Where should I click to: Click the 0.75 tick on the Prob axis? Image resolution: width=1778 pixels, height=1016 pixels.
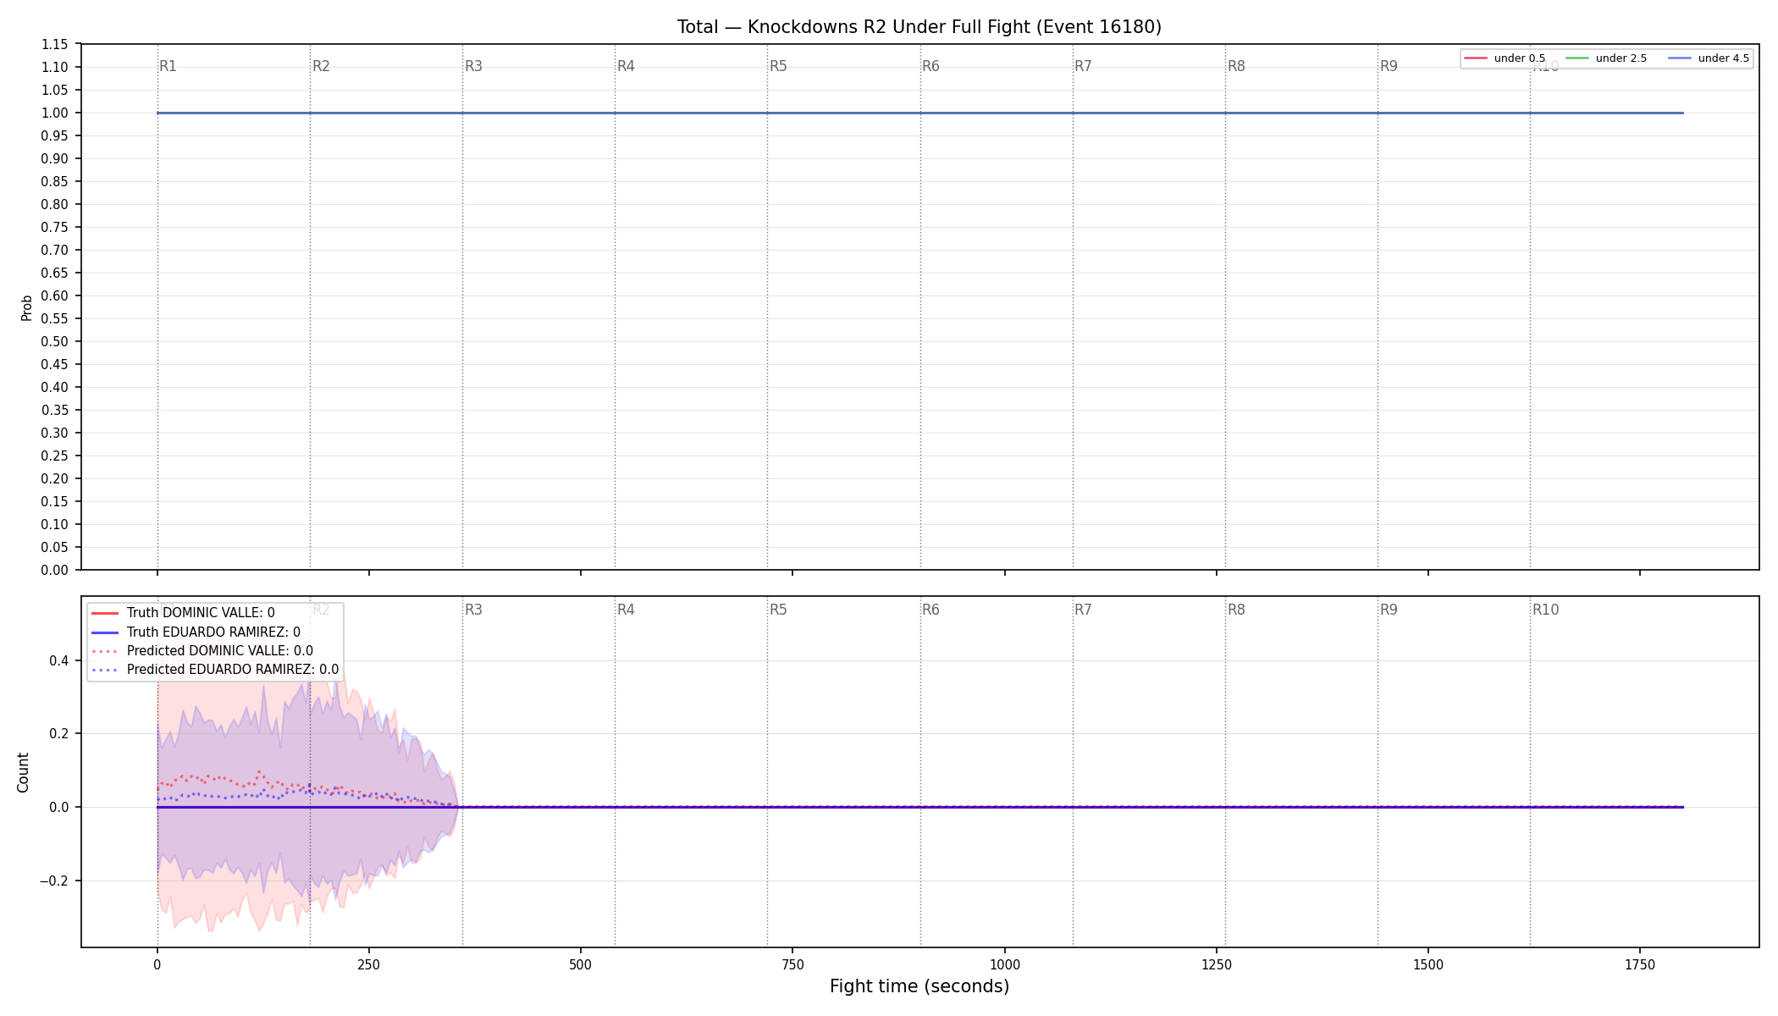[55, 227]
